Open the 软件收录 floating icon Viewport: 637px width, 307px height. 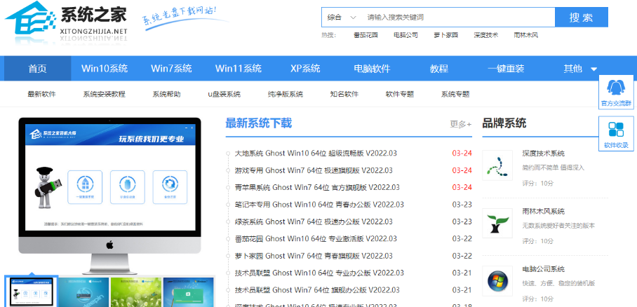[x=616, y=134]
